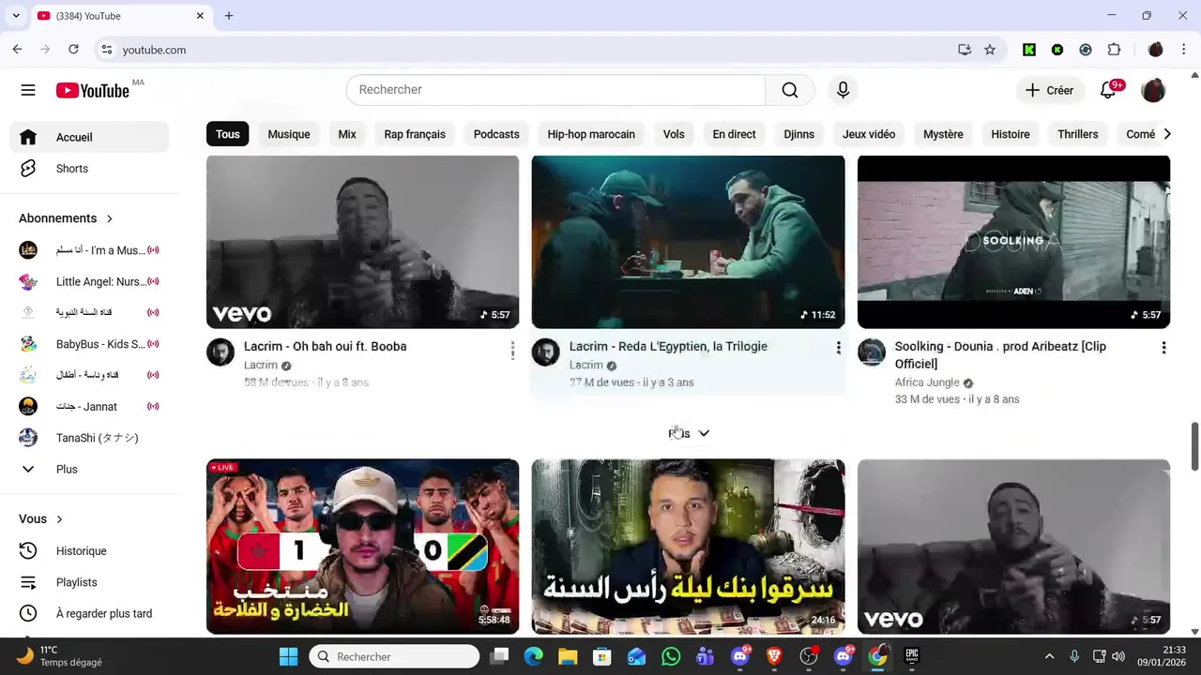Open Shorts in the sidebar
Screen dimensions: 1201x675
click(x=89, y=169)
